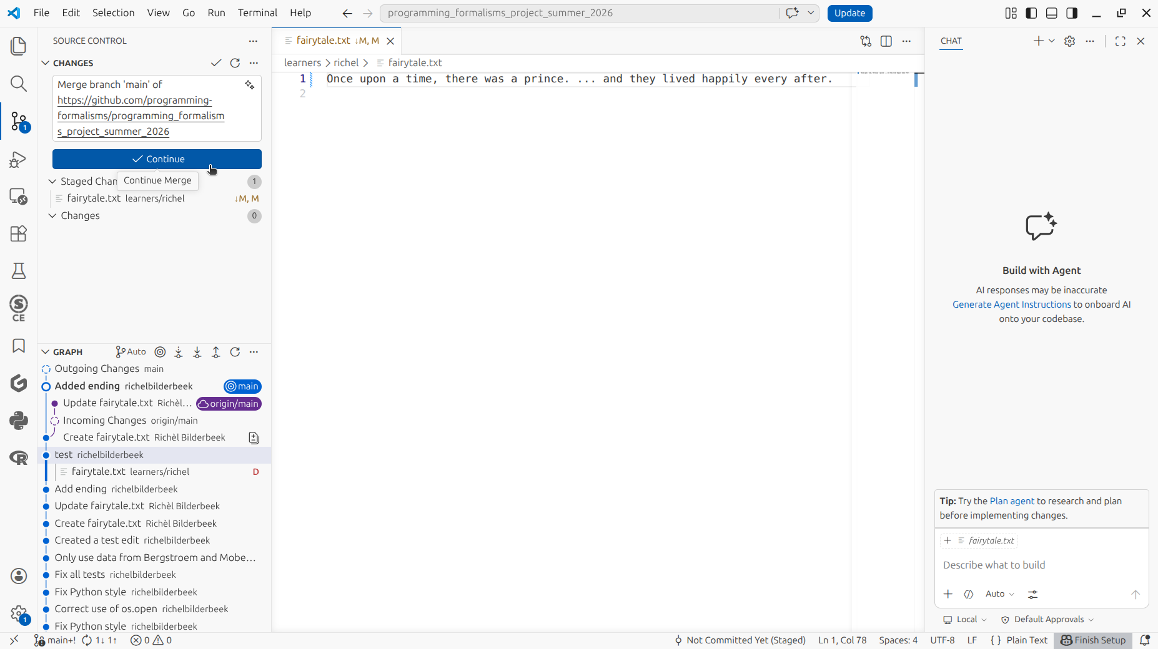
Task: Open the Terminal menu
Action: point(257,13)
